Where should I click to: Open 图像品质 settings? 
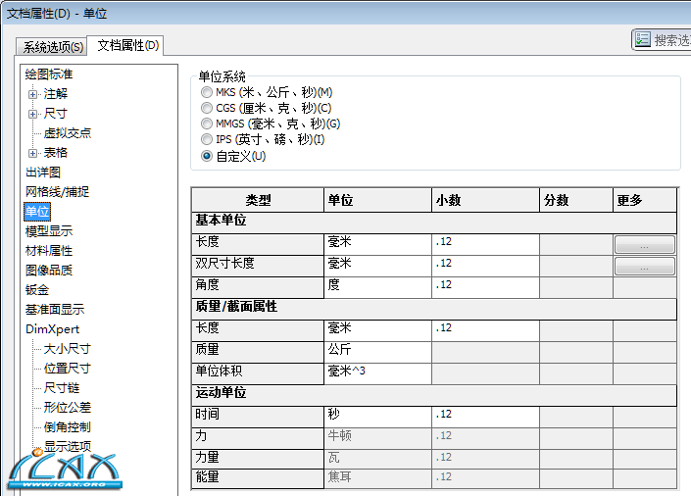point(49,271)
